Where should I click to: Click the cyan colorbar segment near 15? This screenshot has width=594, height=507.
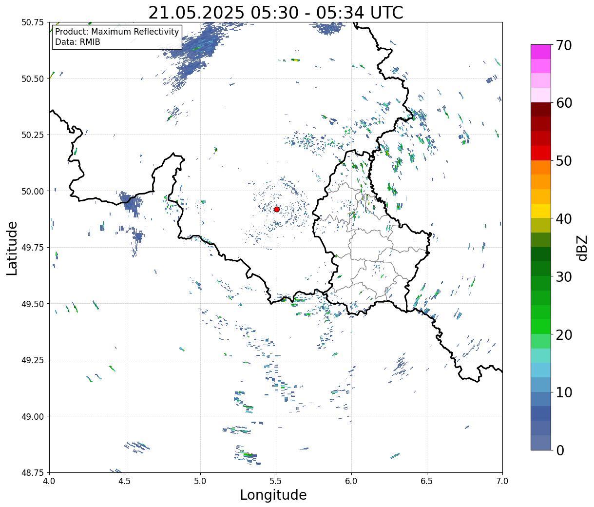[x=541, y=370]
